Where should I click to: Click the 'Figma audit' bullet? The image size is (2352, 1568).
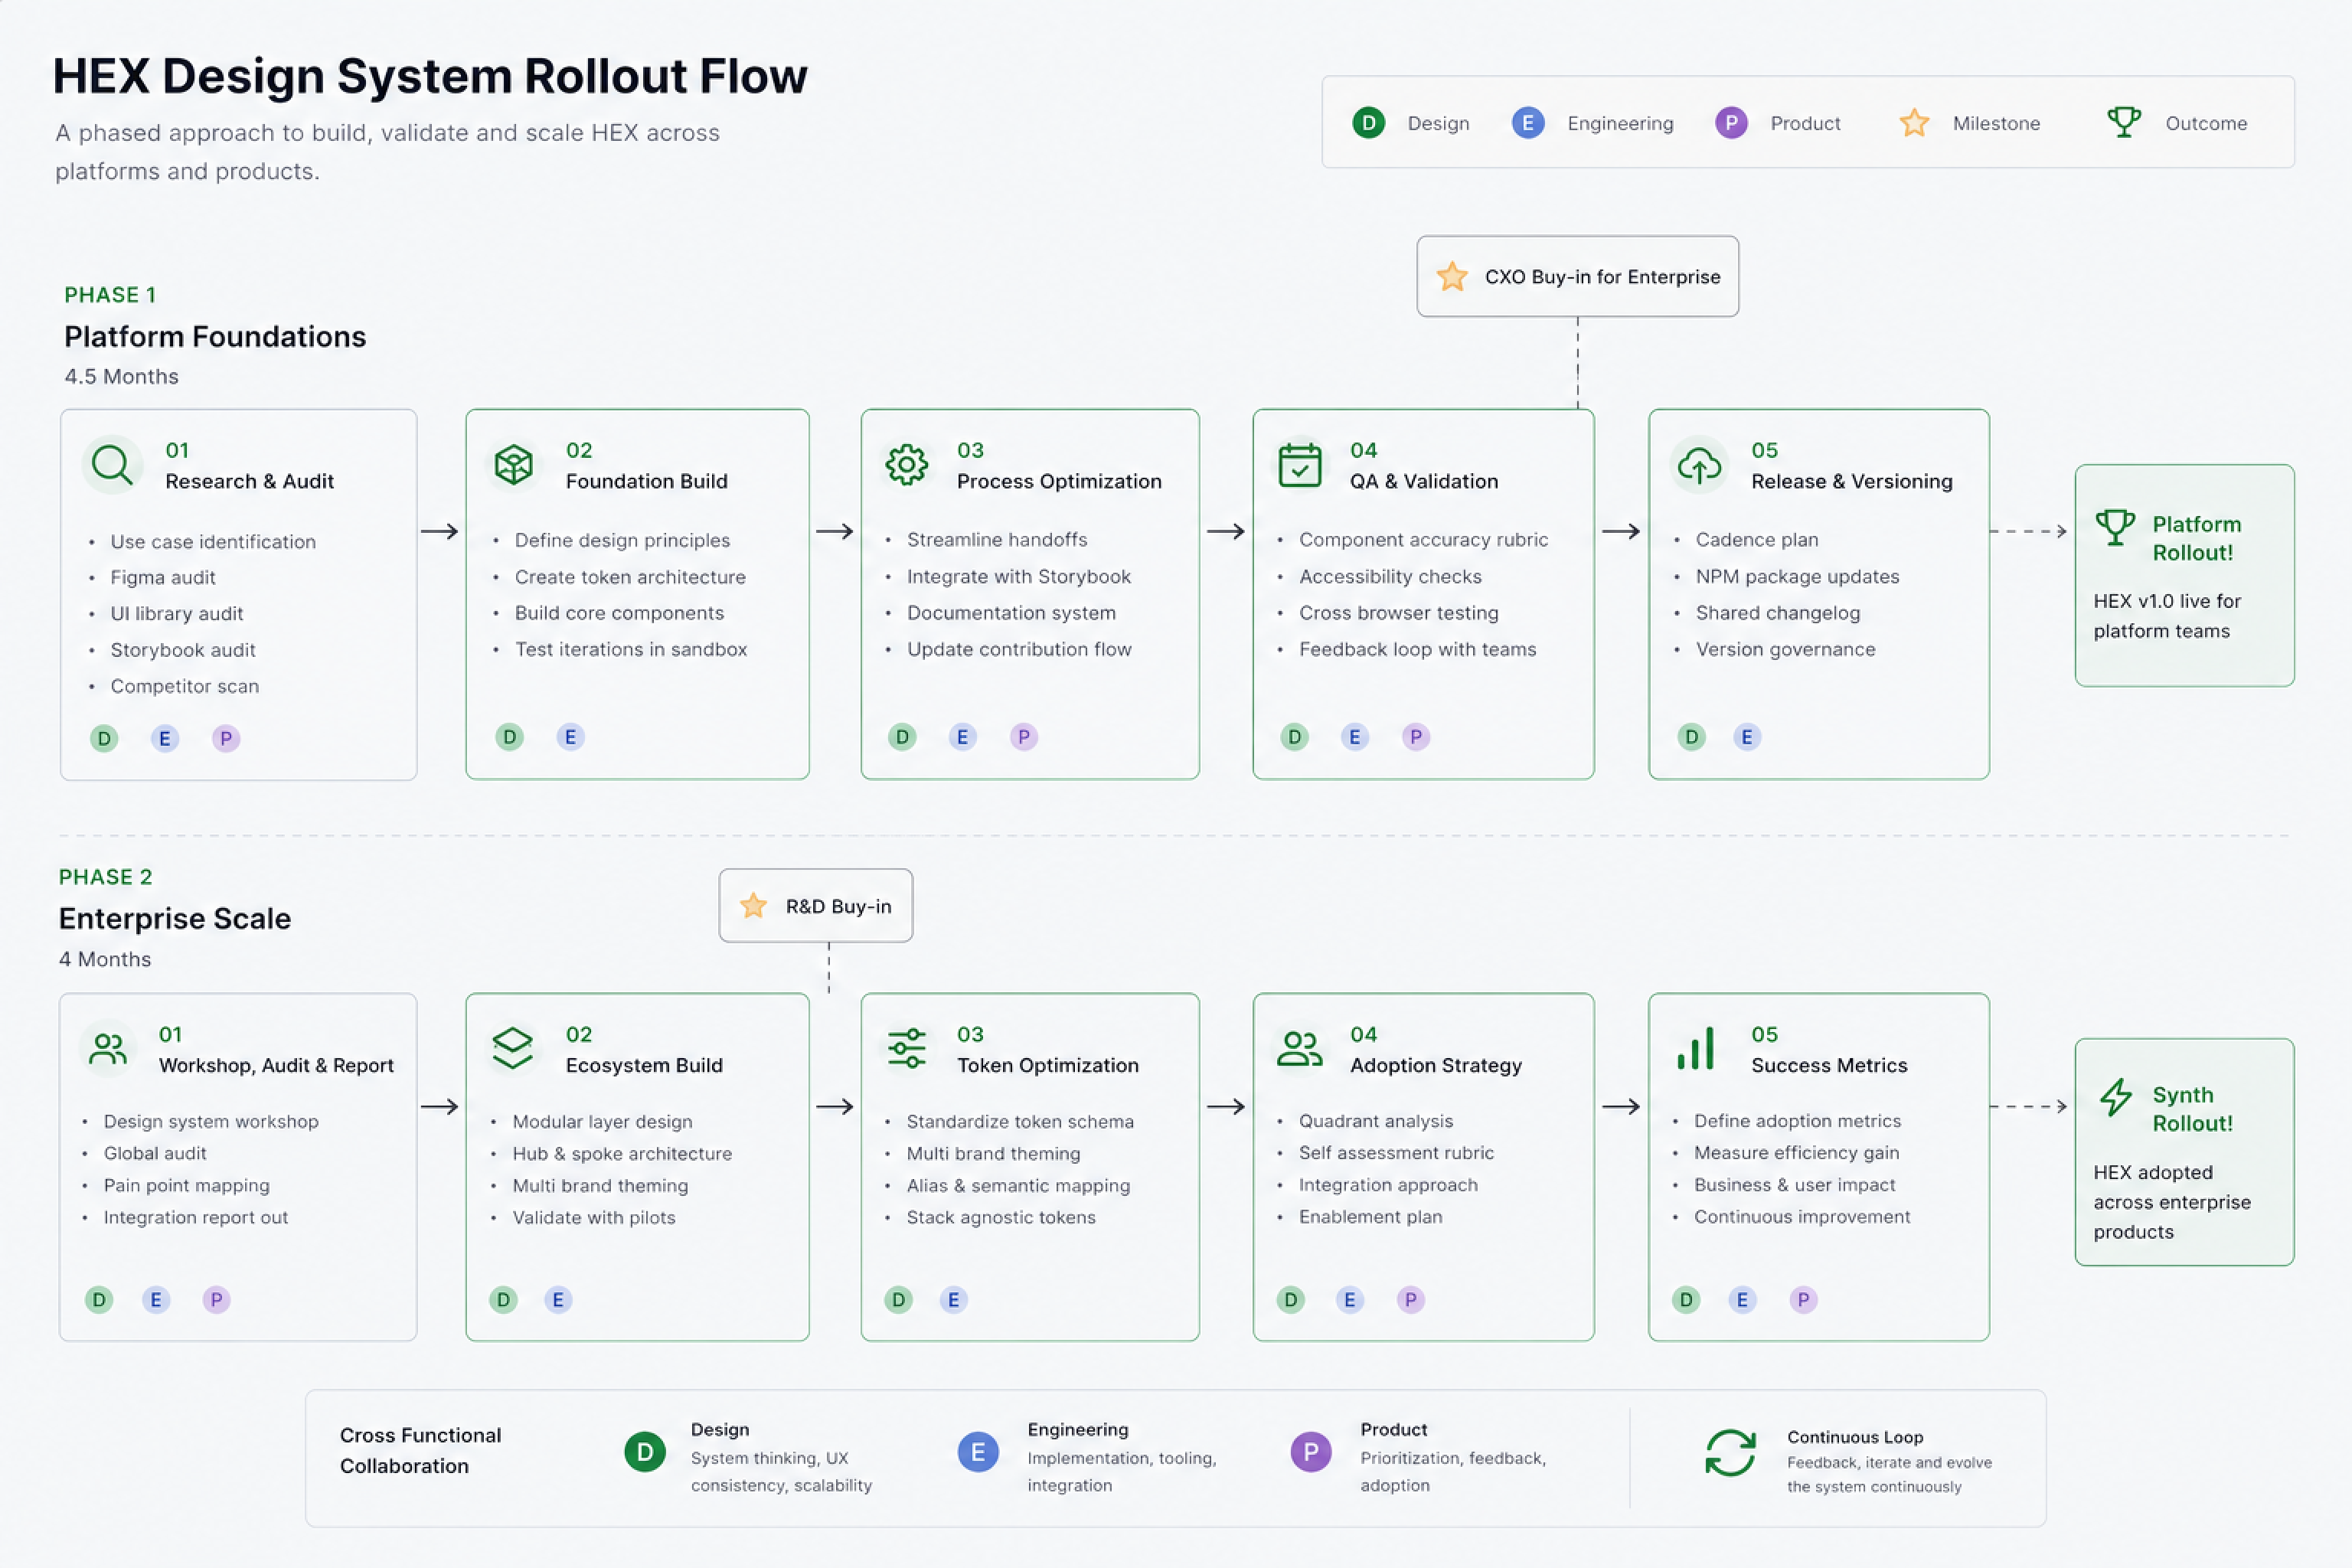[162, 577]
